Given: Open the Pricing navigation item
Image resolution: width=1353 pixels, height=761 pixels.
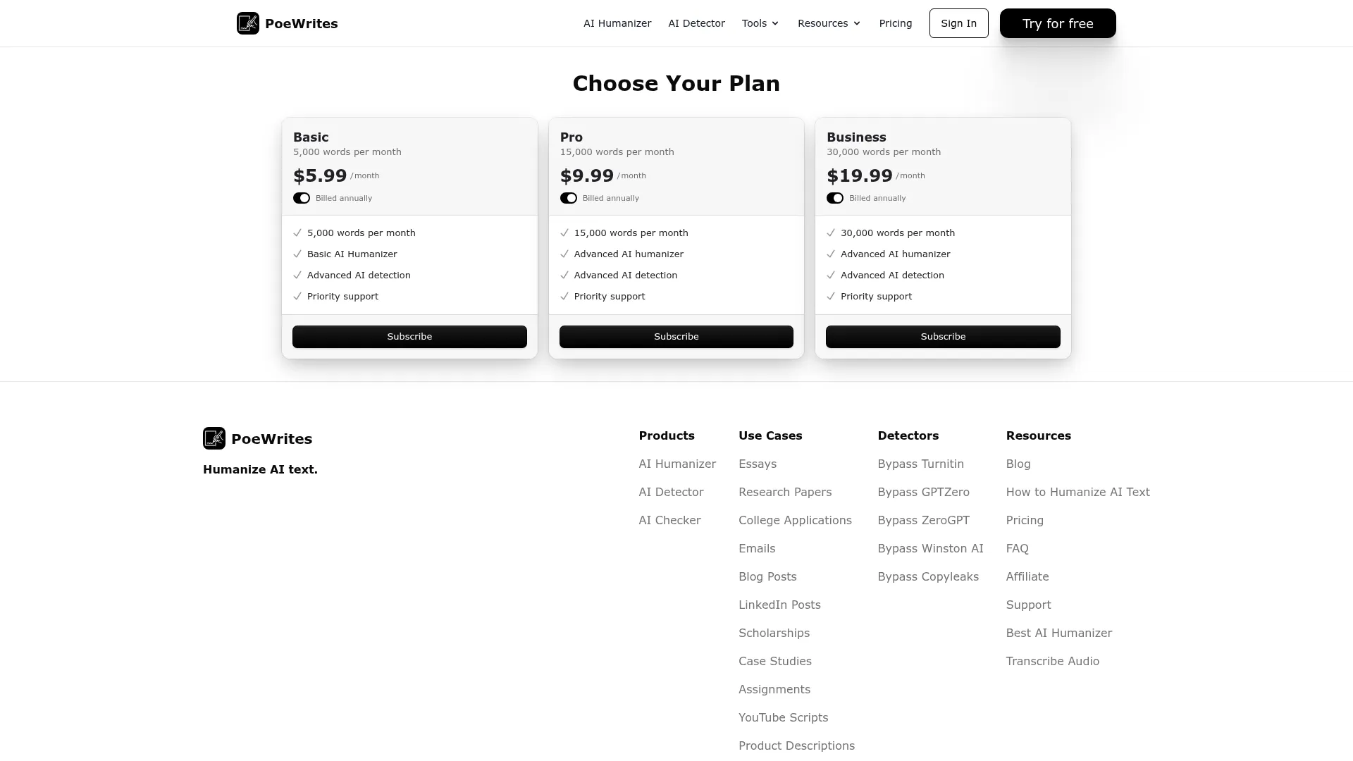Looking at the screenshot, I should tap(895, 23).
